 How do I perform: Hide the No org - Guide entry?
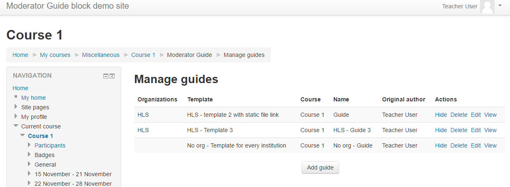[x=441, y=145]
